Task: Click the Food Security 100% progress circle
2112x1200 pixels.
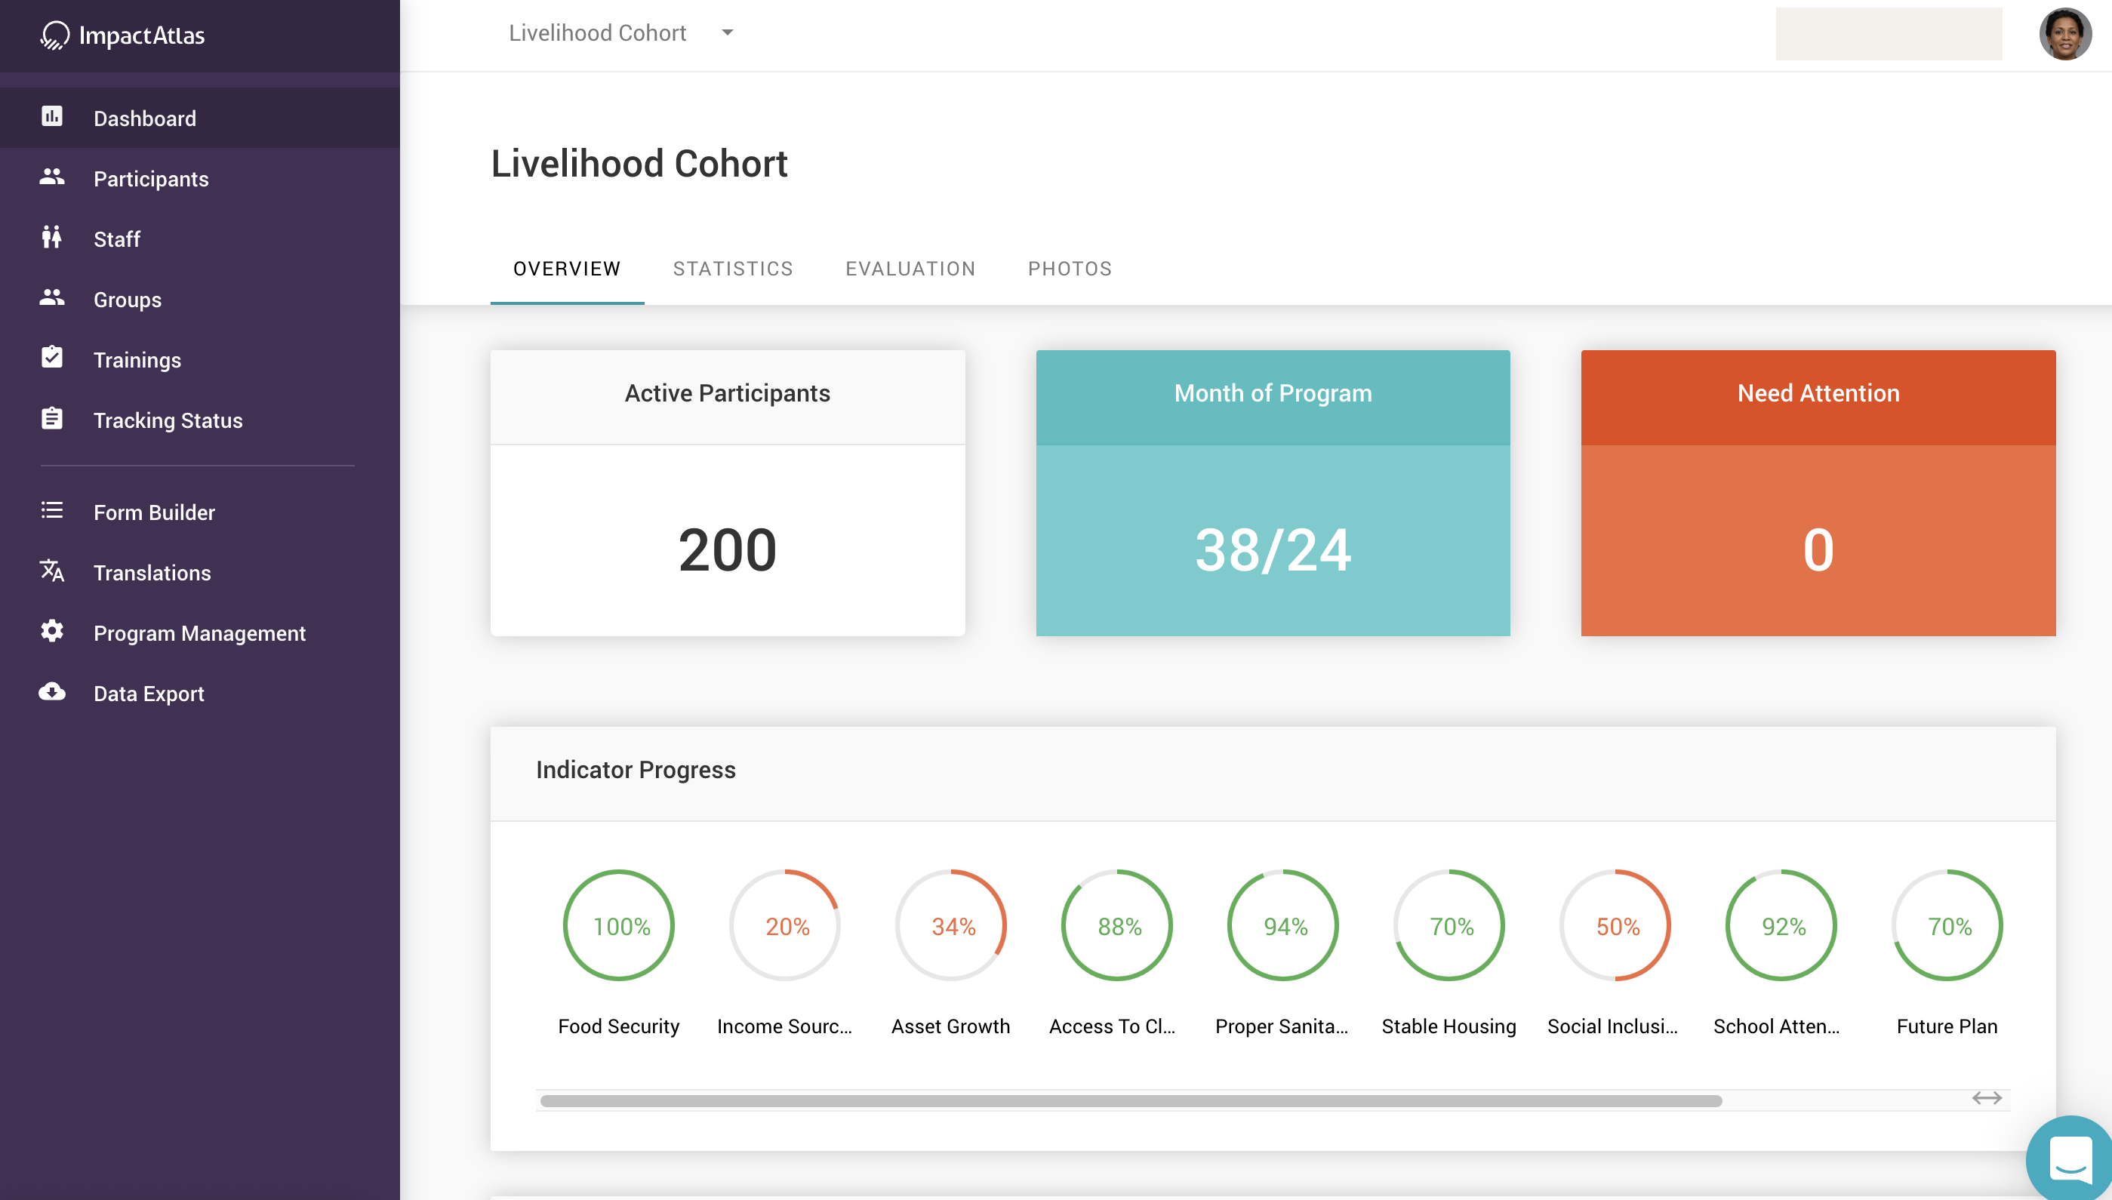Action: click(619, 925)
